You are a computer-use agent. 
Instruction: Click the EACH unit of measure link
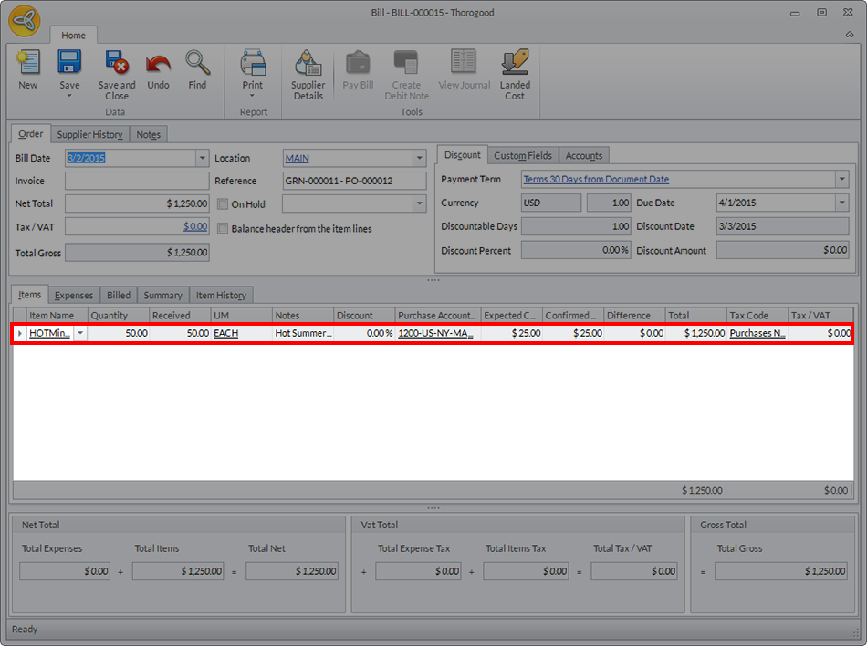[225, 334]
